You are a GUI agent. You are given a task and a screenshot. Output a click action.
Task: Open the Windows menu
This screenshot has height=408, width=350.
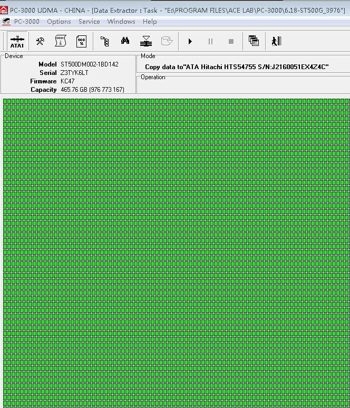click(121, 22)
